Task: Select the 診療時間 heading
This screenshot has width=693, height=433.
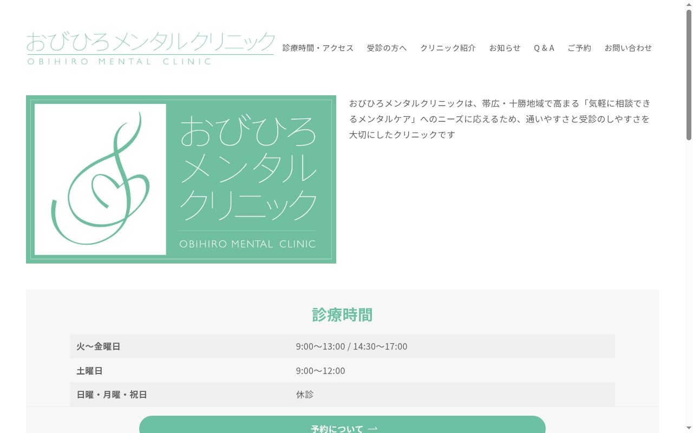Action: point(342,314)
